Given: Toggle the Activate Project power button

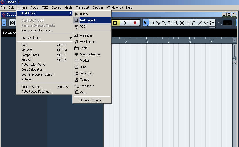Looking at the screenshot, I should click(4, 23).
